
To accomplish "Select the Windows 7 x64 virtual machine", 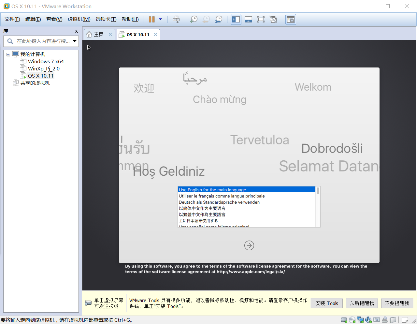I will click(46, 62).
